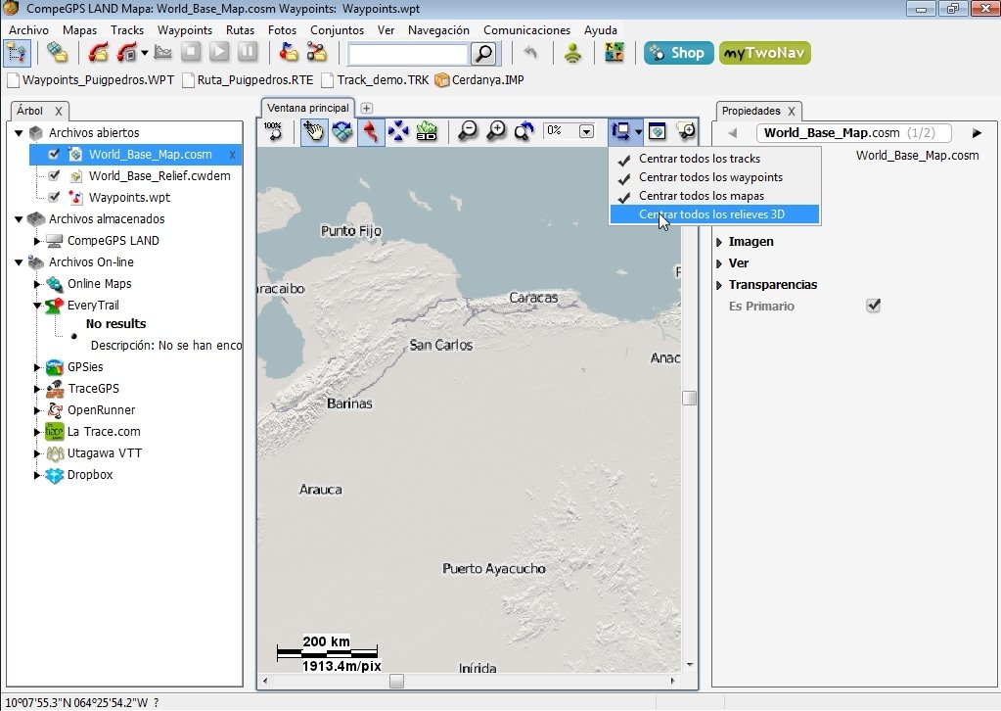Expand the Online Maps tree node

(x=37, y=284)
